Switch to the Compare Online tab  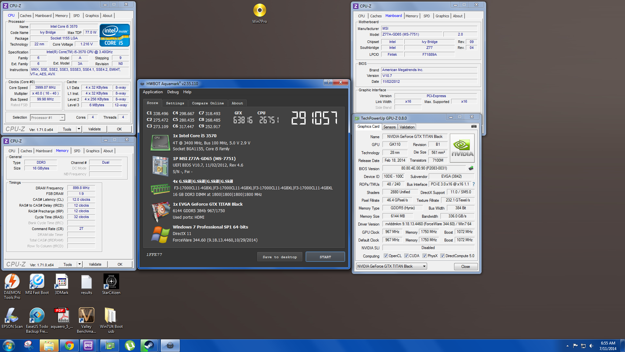(208, 103)
